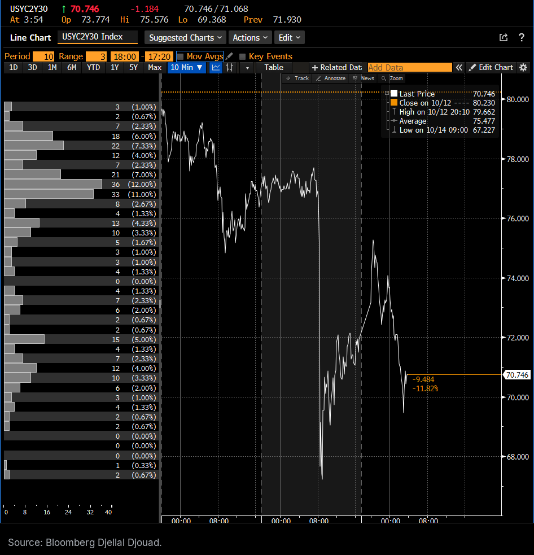Click the Table button
The image size is (534, 555).
pyautogui.click(x=274, y=67)
